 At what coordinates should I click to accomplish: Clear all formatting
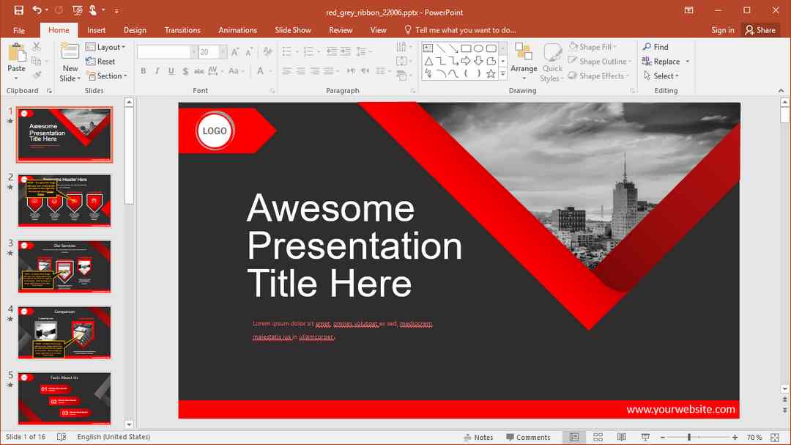point(268,51)
